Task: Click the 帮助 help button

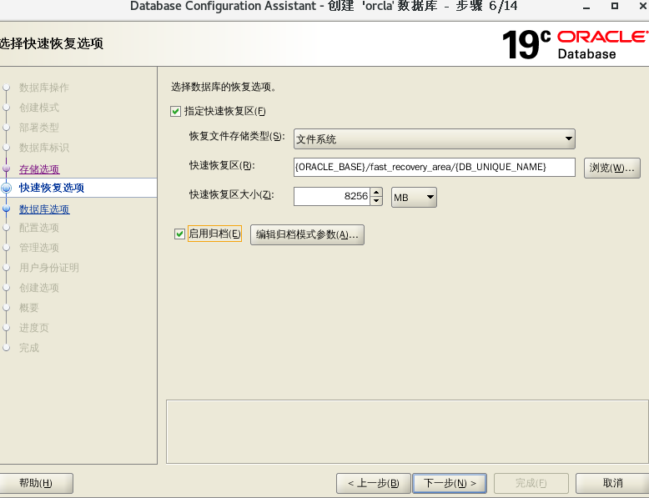Action: pos(36,483)
